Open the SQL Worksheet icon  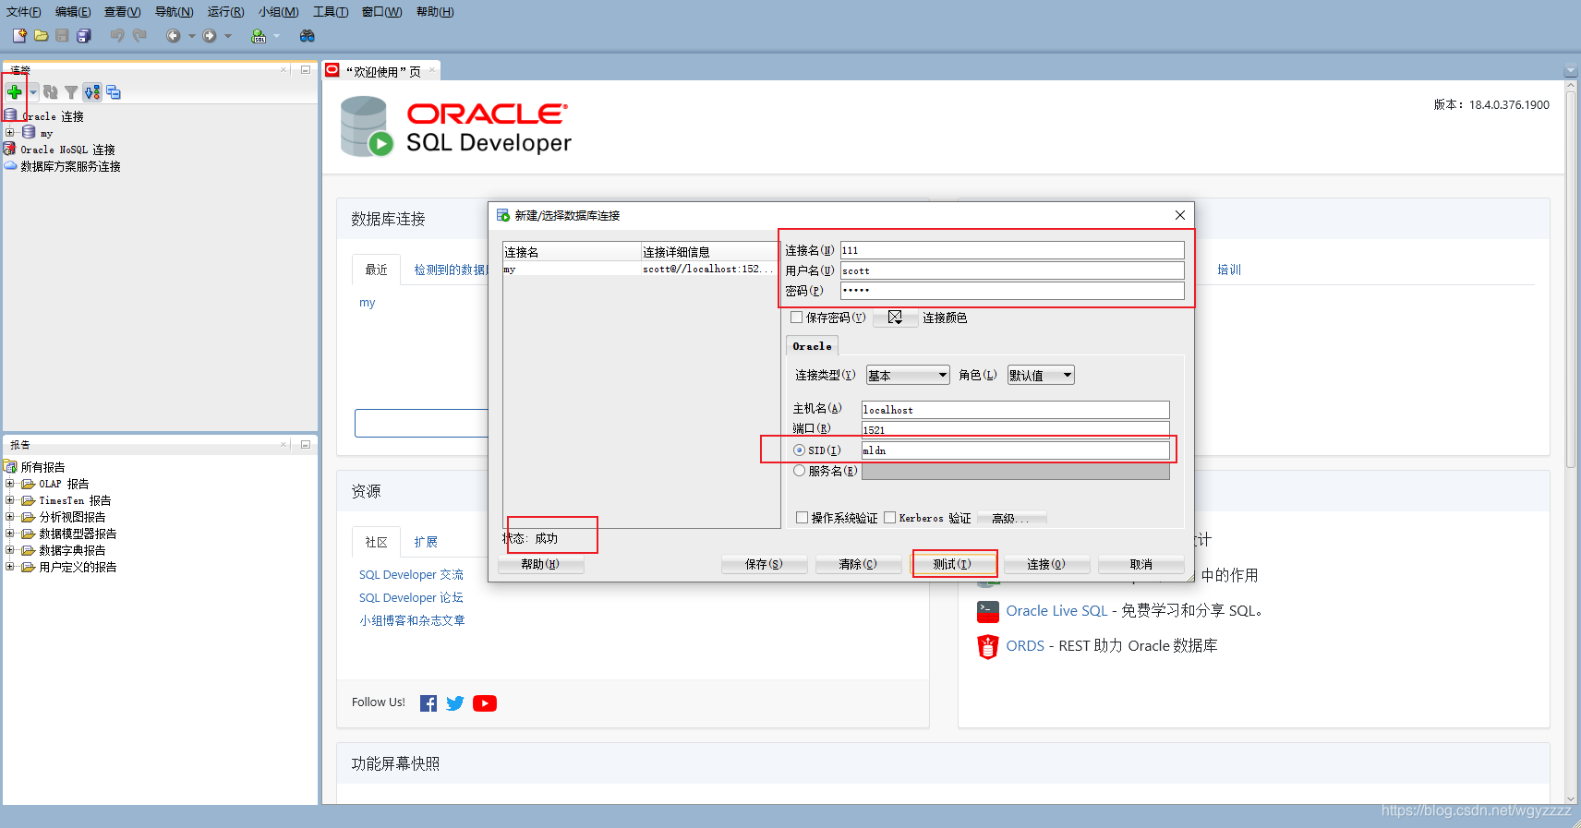coord(259,35)
